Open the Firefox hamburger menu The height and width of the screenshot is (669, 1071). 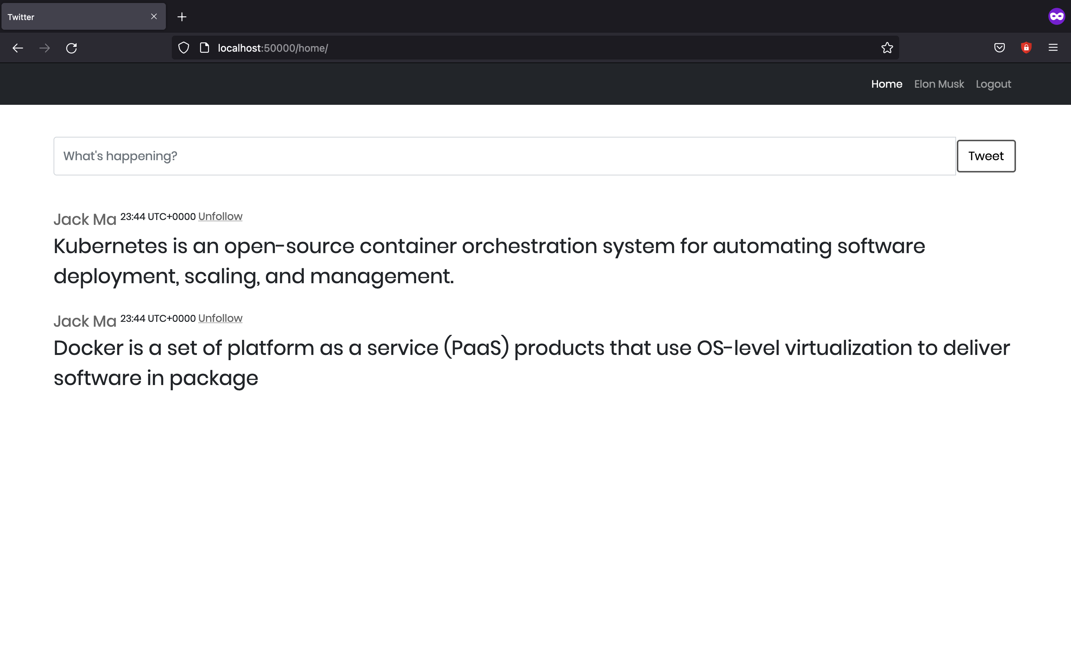tap(1053, 48)
